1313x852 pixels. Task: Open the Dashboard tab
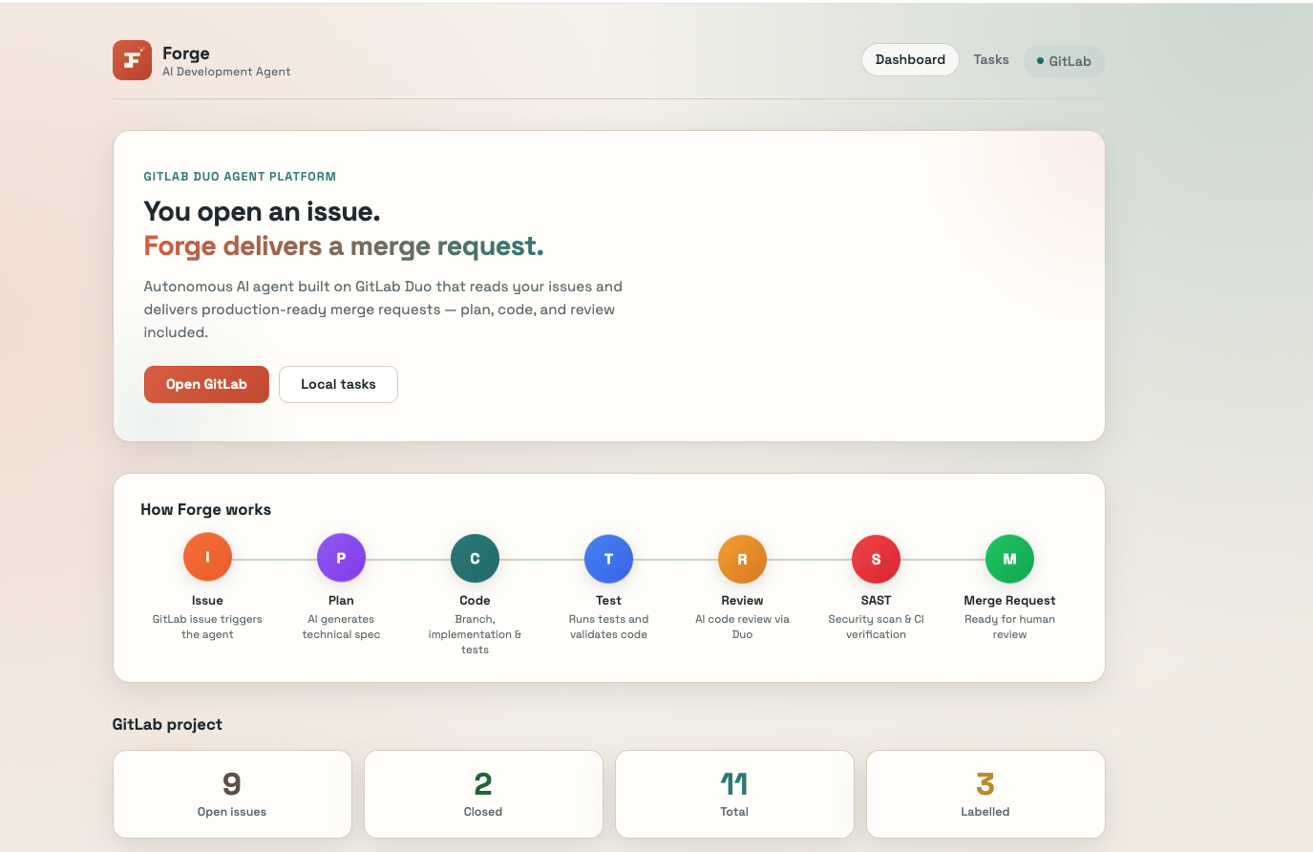(x=910, y=59)
